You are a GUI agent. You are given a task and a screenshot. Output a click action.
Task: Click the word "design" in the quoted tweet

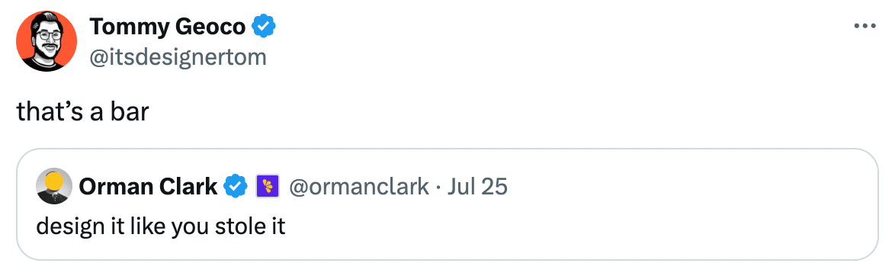coord(64,228)
